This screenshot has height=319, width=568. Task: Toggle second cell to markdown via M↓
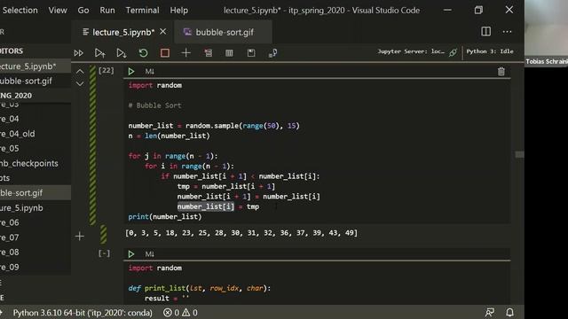pos(150,254)
